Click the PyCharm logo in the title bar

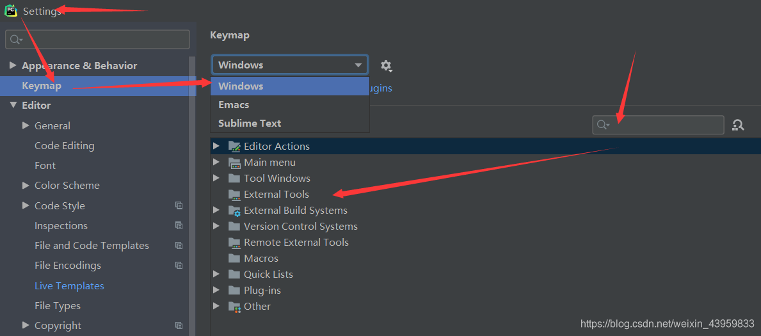click(11, 11)
